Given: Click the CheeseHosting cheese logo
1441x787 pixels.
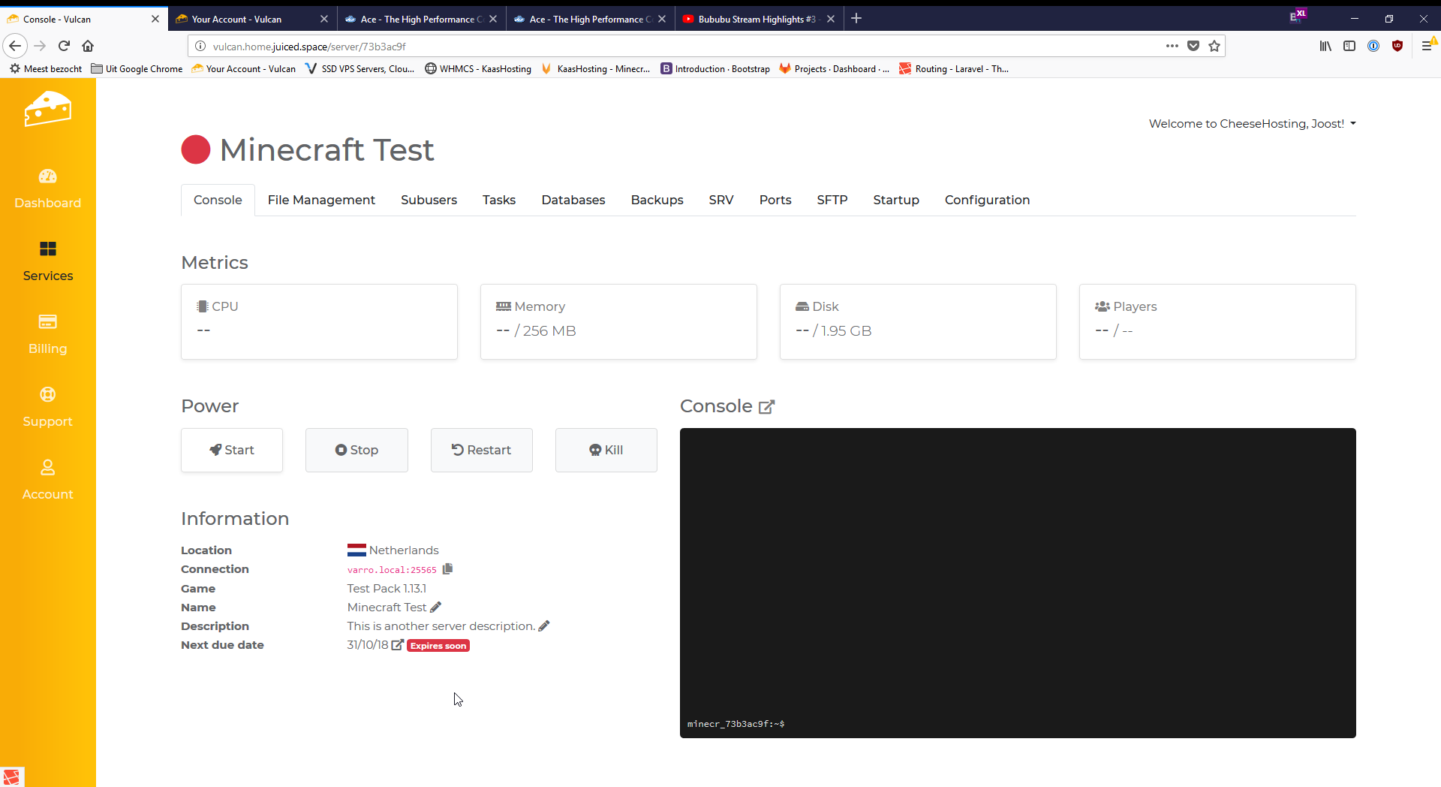Looking at the screenshot, I should (x=47, y=110).
